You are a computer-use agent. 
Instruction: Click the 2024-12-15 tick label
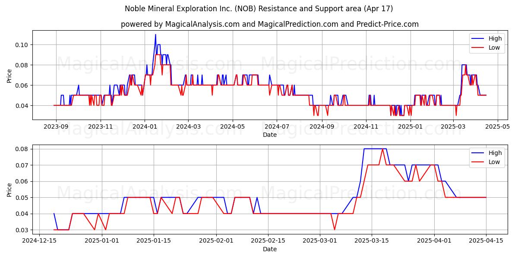coord(39,241)
